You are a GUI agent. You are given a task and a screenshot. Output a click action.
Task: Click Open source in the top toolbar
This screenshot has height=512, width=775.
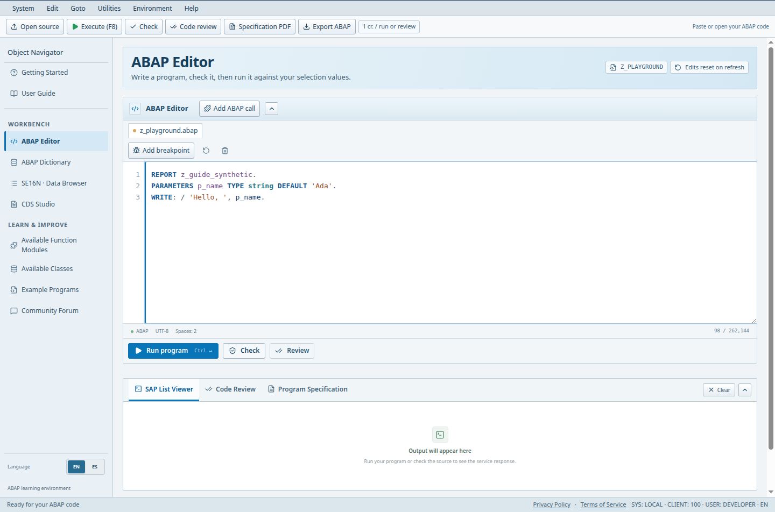[35, 27]
